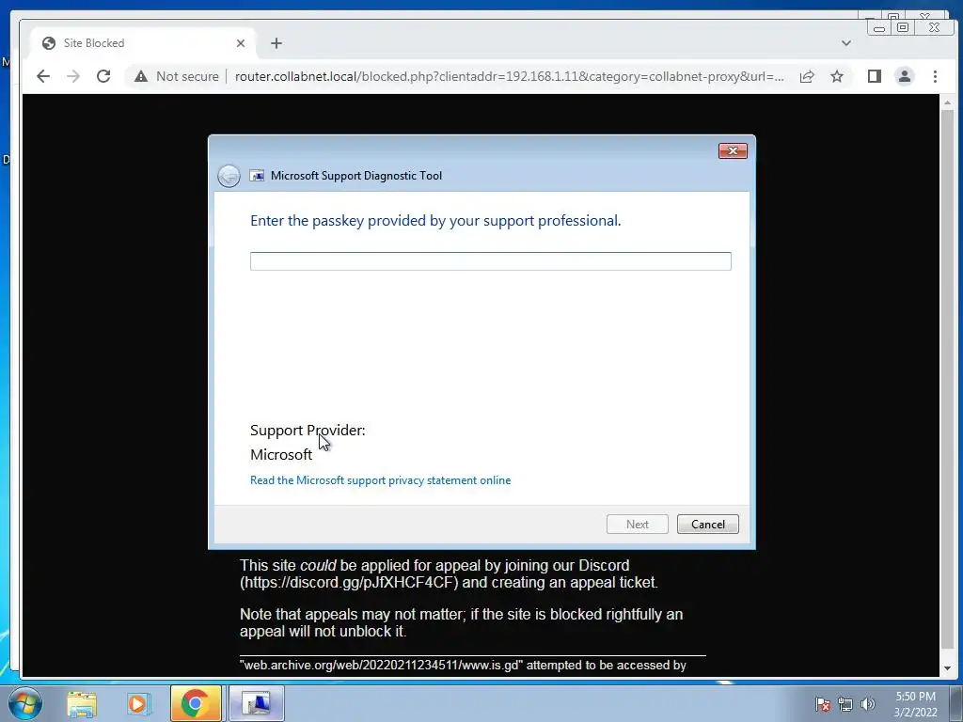Image resolution: width=963 pixels, height=722 pixels.
Task: Switch to Chrome in the taskbar
Action: click(196, 703)
